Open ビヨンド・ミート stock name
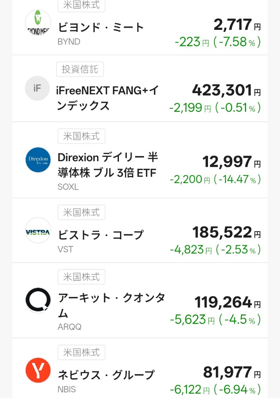 tap(101, 27)
